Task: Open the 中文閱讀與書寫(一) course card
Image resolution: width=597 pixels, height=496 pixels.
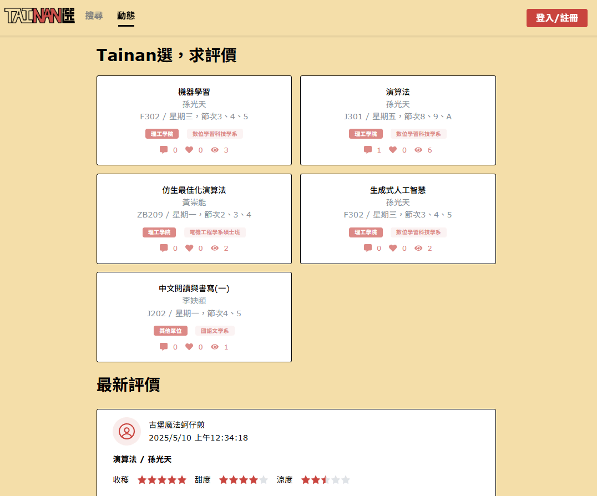Action: (194, 317)
